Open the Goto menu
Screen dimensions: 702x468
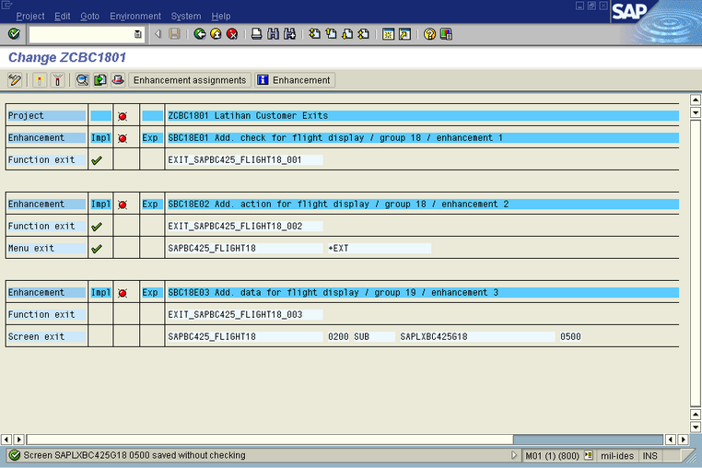click(x=89, y=17)
